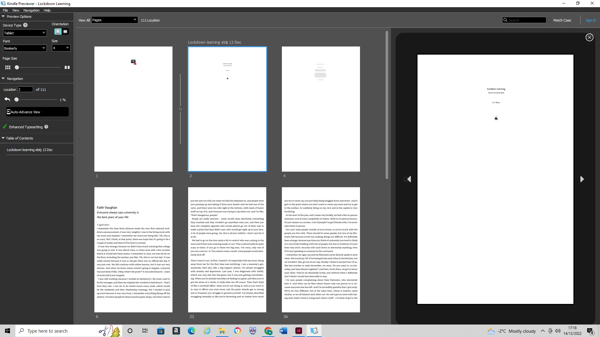Image resolution: width=600 pixels, height=337 pixels.
Task: Open the File menu
Action: tap(5, 10)
